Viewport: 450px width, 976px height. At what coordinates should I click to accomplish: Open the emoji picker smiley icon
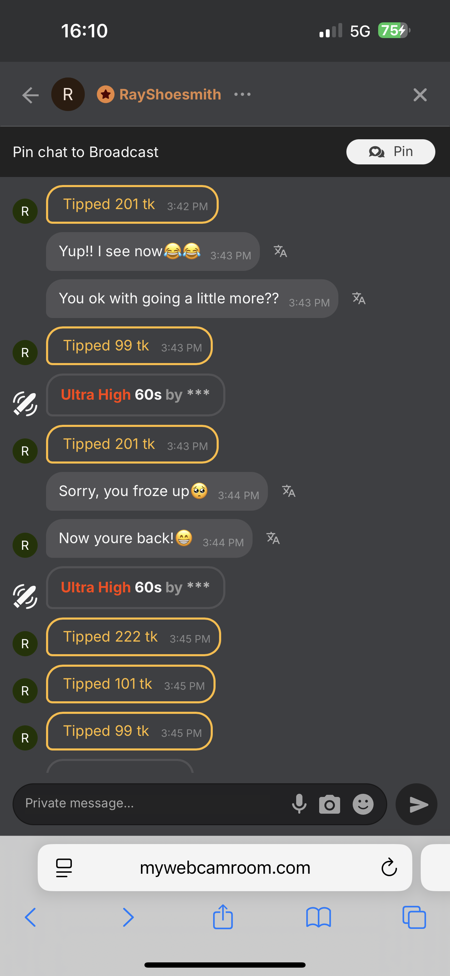point(363,804)
